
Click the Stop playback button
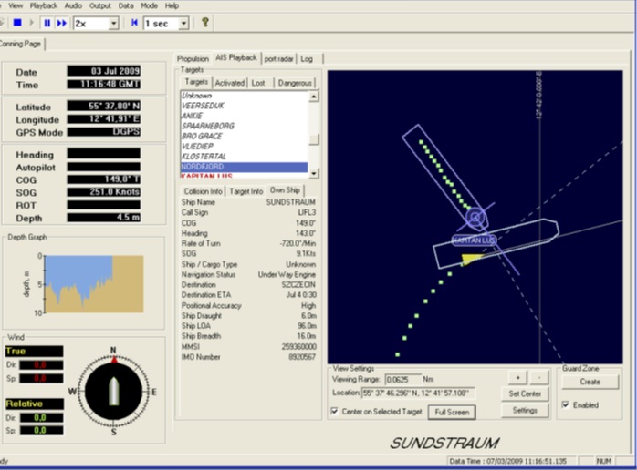pyautogui.click(x=17, y=23)
